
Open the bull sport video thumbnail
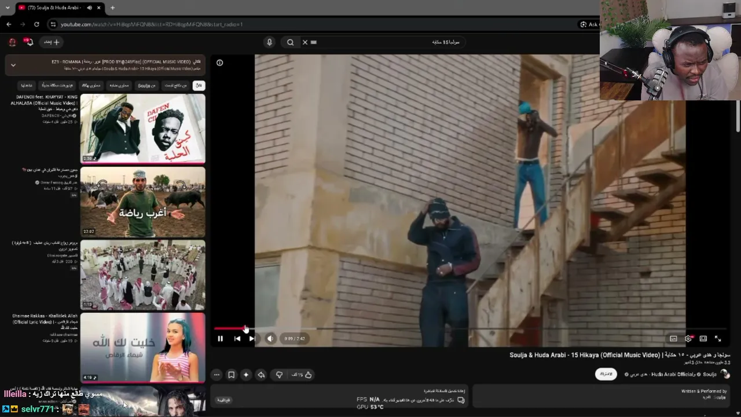coord(142,202)
